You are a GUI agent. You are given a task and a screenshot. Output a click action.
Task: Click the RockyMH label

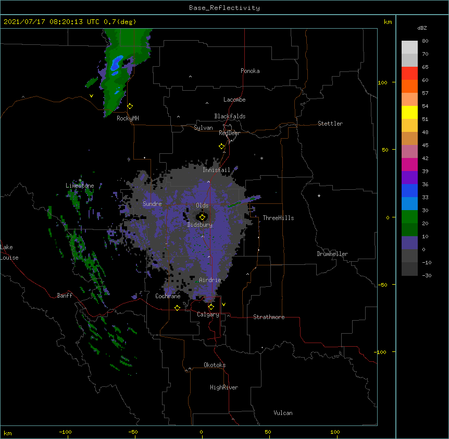(128, 118)
